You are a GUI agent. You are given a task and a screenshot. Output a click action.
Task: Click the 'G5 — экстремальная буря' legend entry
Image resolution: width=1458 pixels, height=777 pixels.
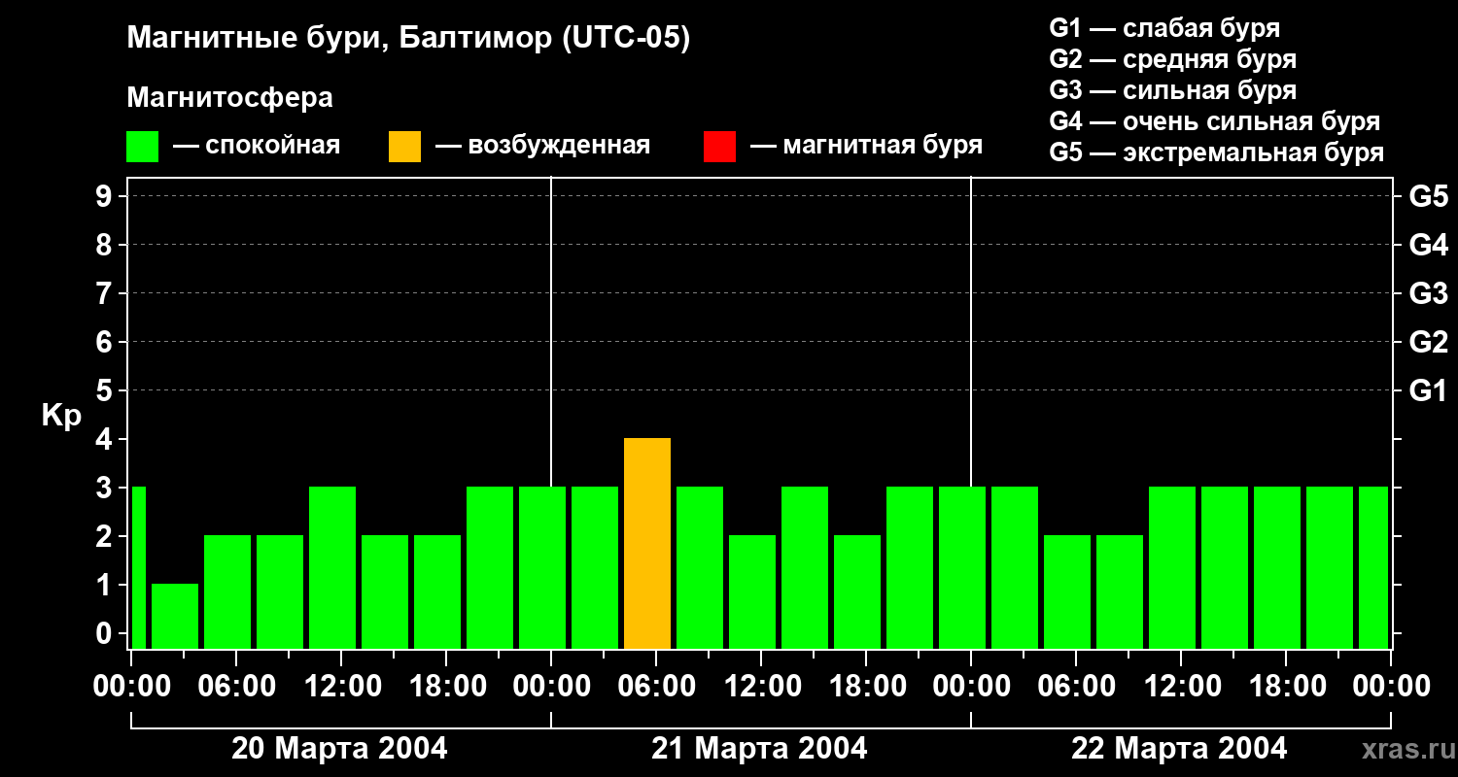pos(1216,153)
